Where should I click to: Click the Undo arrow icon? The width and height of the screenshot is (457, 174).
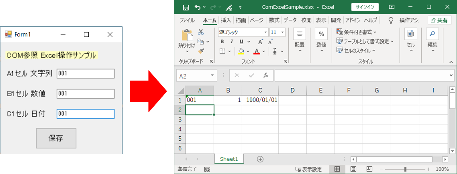(197, 7)
